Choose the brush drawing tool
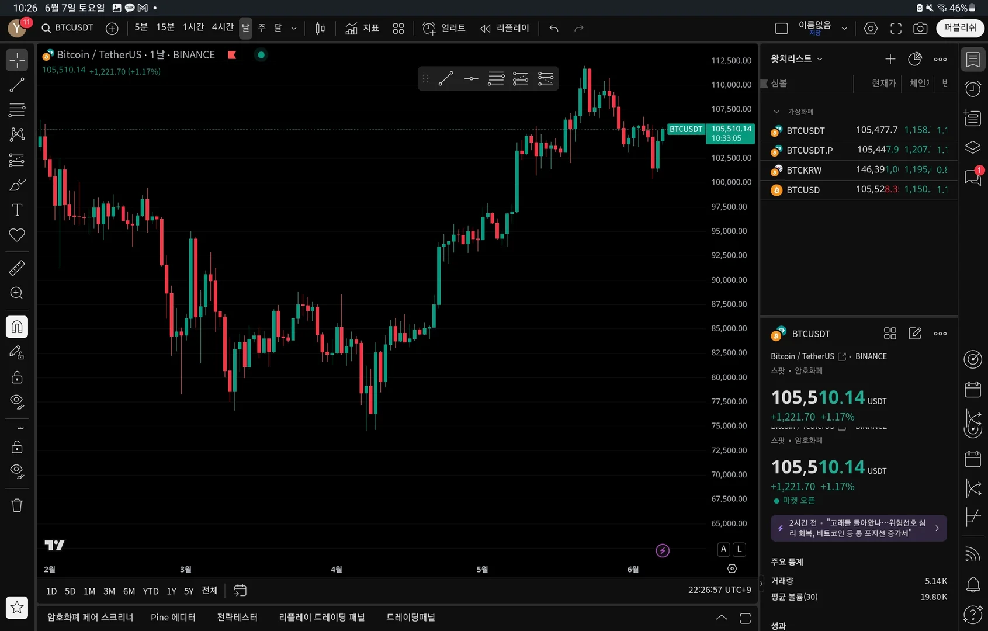Image resolution: width=988 pixels, height=631 pixels. [x=17, y=185]
